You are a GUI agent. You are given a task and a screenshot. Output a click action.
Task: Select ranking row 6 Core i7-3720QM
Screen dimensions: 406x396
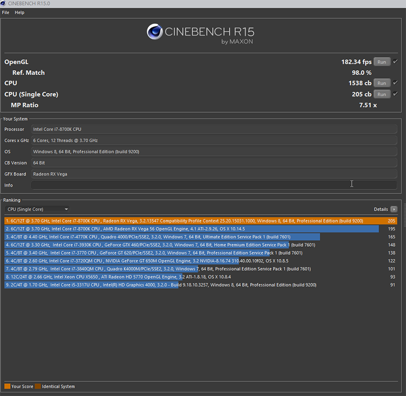point(200,261)
